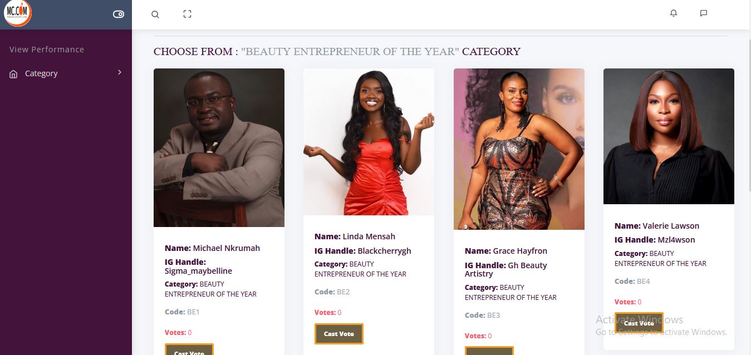Open the search icon in header
This screenshot has height=355, width=751.
point(155,14)
